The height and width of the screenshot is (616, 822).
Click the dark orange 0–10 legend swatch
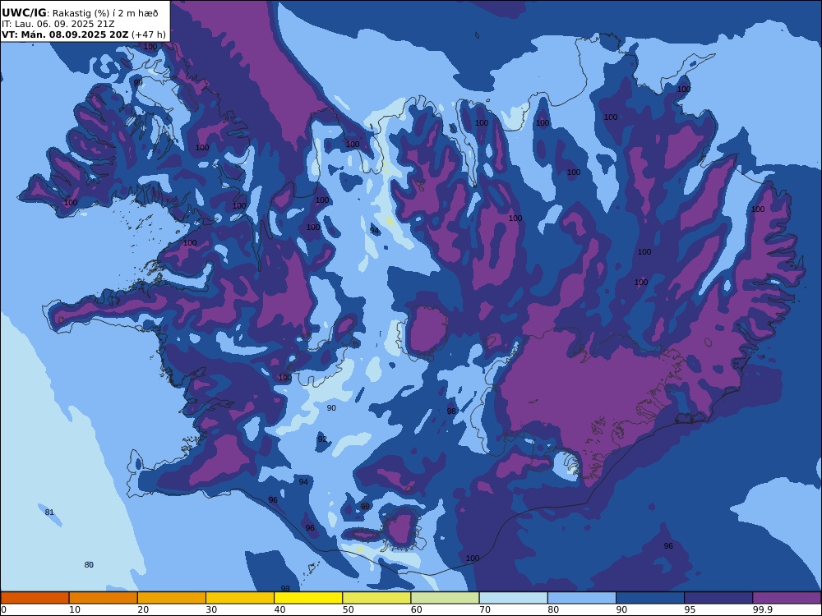35,598
